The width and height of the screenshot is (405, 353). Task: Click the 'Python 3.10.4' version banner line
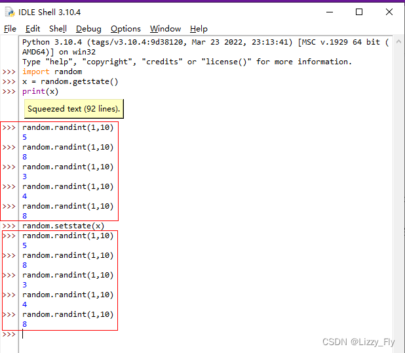206,42
